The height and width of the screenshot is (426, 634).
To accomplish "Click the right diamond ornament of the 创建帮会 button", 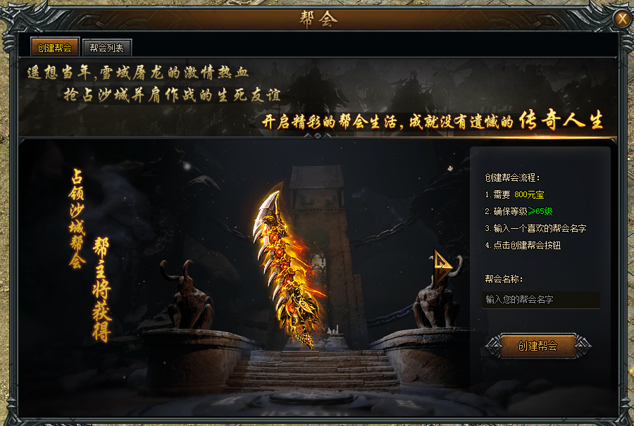I will [x=583, y=346].
